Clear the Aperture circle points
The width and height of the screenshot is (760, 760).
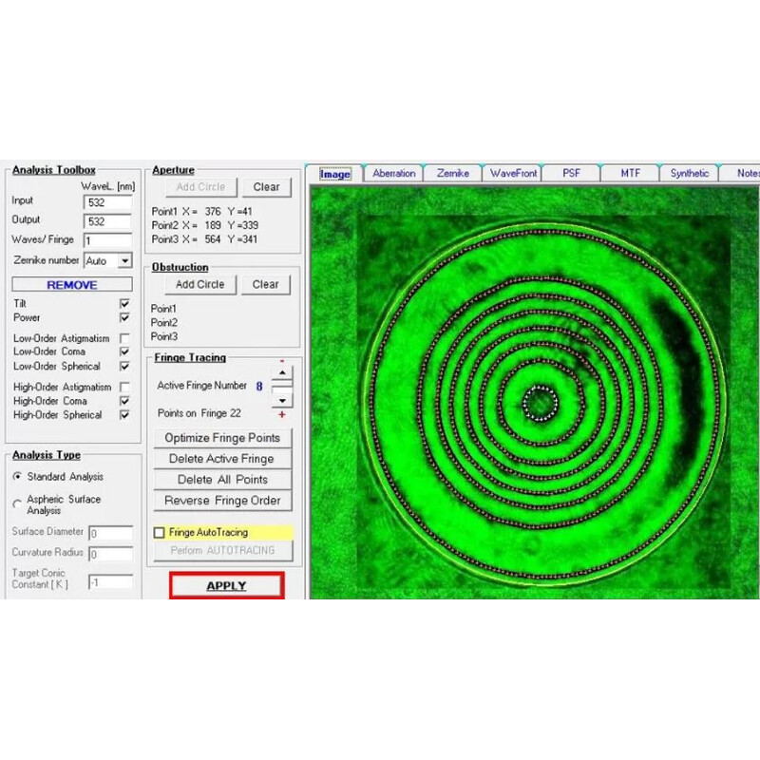point(265,187)
